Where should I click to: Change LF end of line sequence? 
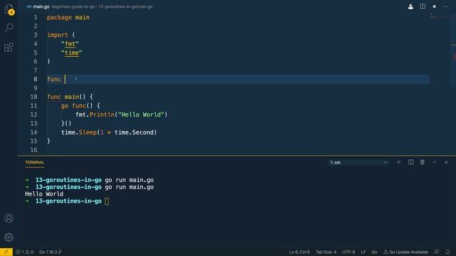[363, 252]
